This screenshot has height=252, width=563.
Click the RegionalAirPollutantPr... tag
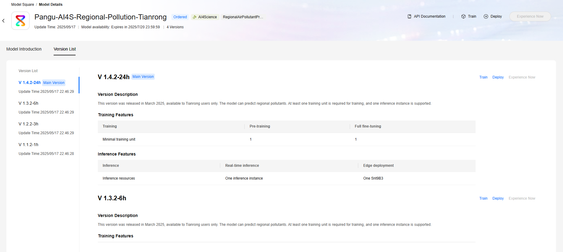[243, 17]
